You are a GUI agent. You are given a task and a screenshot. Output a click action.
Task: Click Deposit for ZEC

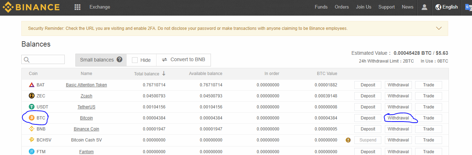368,96
